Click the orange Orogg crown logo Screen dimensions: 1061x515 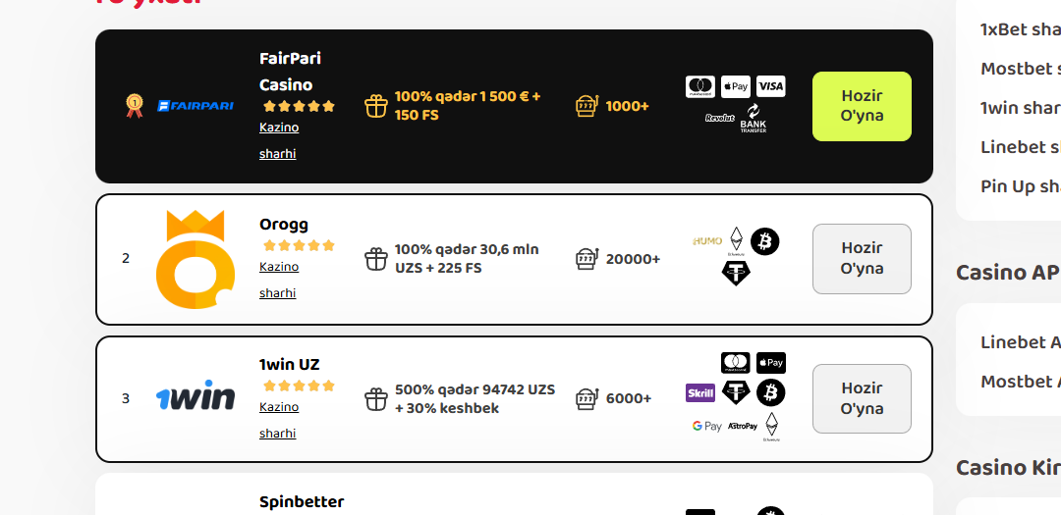tap(195, 259)
